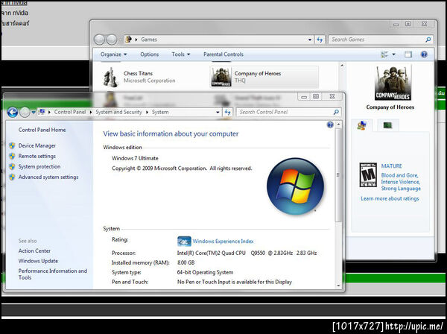Viewport: 447px width, 334px height.
Task: Open recent pages dropdown beside Control Panel nav arrows
Action: [34, 113]
